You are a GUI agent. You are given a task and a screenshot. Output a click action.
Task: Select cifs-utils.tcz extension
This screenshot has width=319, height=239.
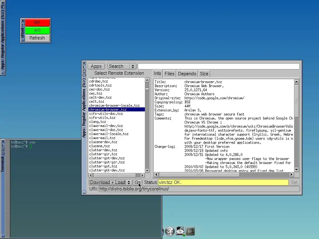(x=117, y=118)
